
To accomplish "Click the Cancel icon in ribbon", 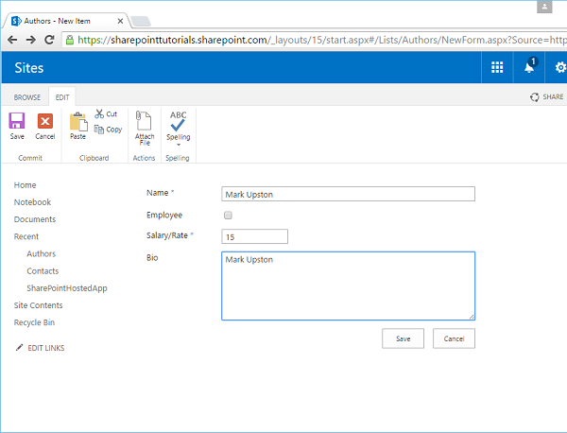I will tap(44, 121).
